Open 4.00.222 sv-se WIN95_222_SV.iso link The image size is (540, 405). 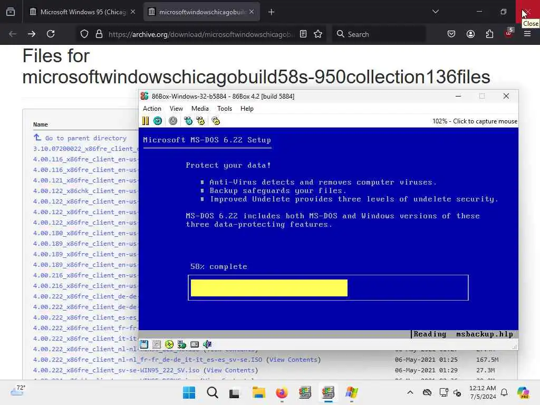coord(116,370)
